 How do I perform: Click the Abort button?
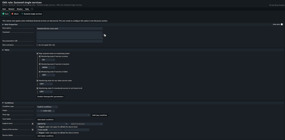[x=15, y=14]
